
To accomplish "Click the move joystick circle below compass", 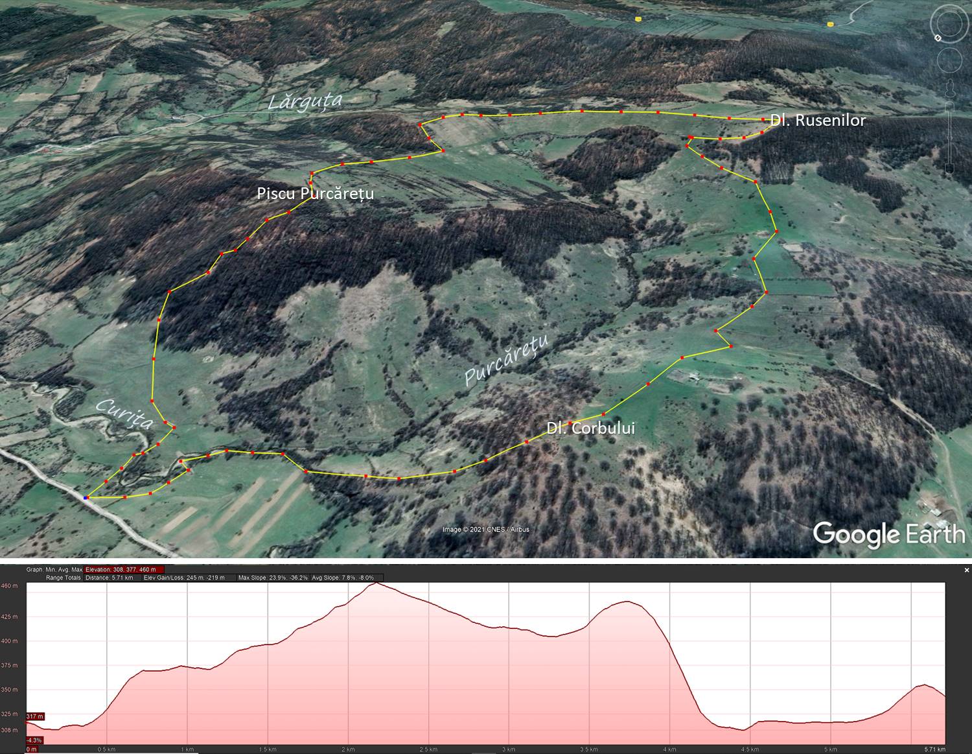I will [950, 61].
